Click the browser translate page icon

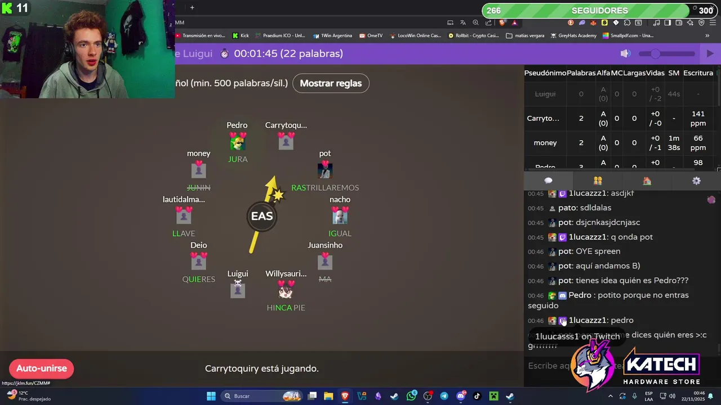pos(463,22)
